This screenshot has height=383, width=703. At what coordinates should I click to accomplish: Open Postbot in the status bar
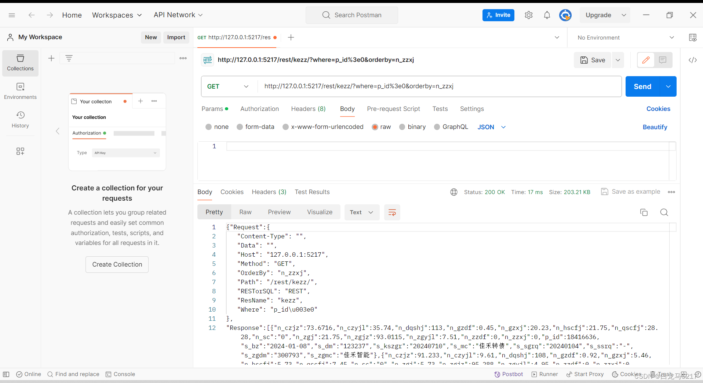point(508,374)
